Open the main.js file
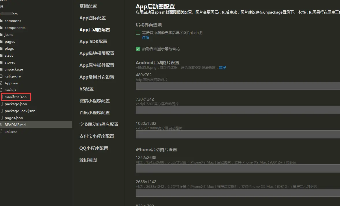 point(10,90)
